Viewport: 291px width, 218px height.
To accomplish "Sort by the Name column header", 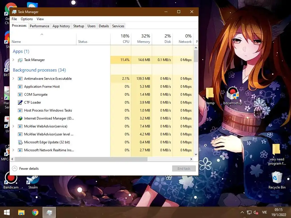I will click(43, 39).
